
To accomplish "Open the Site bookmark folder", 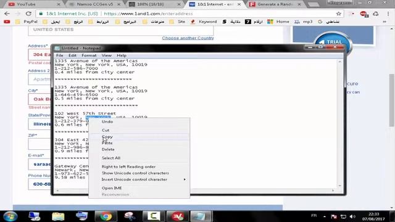I will tap(177, 22).
